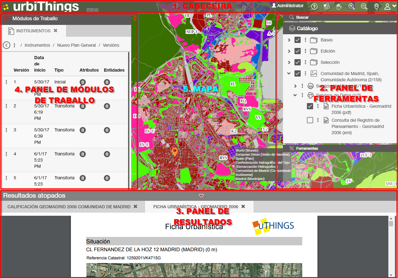
Task: Click the four-squares selection tool icon
Action: pyautogui.click(x=327, y=6)
